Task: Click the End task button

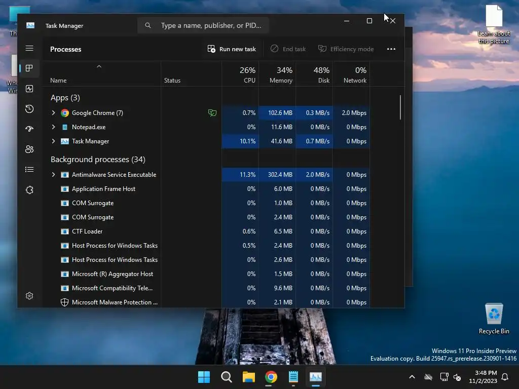Action: coord(288,49)
